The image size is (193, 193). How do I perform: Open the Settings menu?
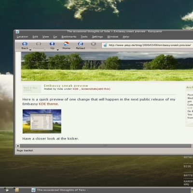click(x=97, y=37)
